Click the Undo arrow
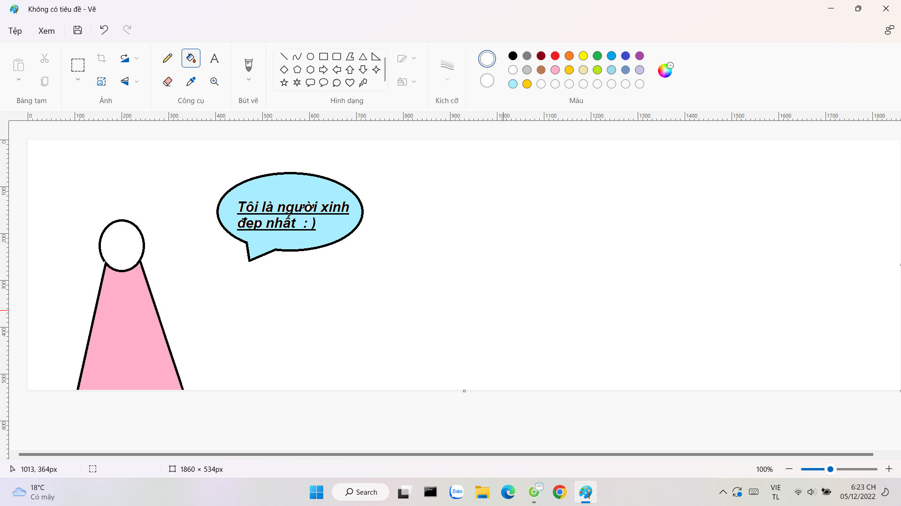 [104, 30]
